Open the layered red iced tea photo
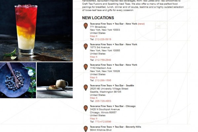Screen dimensions: 198x132 pyautogui.click(x=36, y=31)
